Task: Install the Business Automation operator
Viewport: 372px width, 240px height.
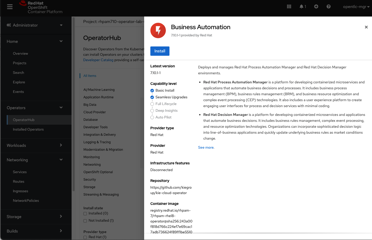Action: (x=160, y=51)
